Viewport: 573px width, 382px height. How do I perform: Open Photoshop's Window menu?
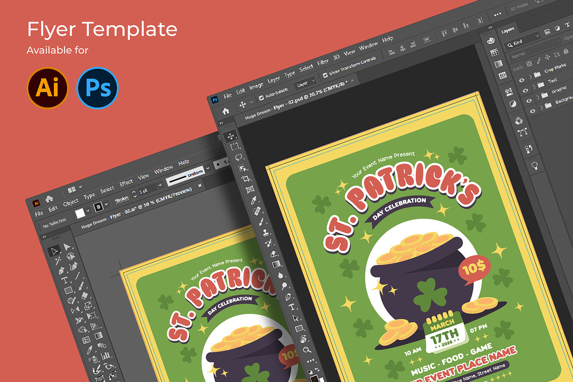click(369, 46)
